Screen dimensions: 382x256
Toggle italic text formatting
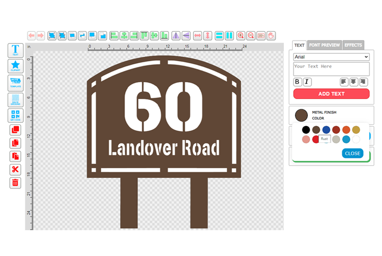click(x=307, y=82)
